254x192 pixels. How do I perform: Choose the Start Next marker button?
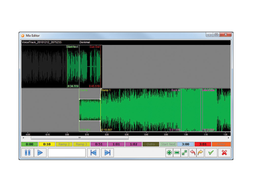(168, 144)
